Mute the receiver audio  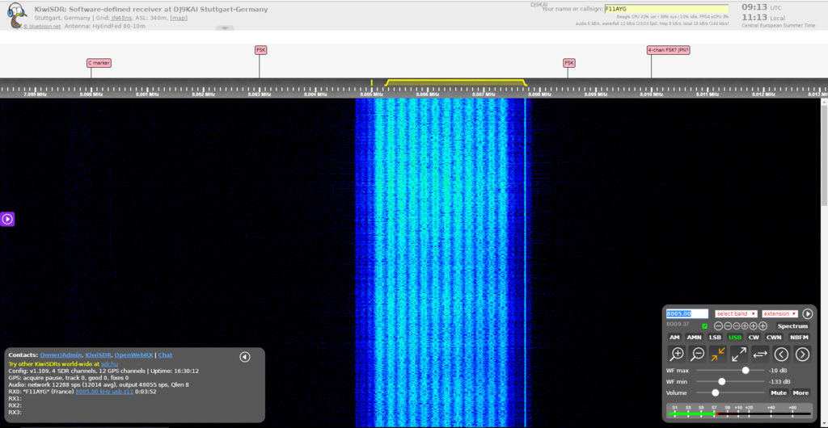click(779, 392)
